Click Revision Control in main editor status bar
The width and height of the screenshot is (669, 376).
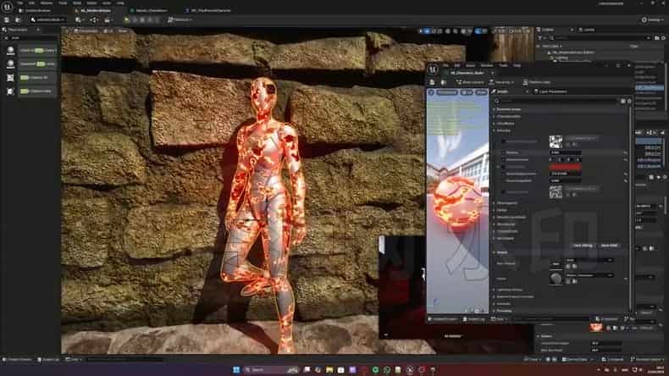point(647,360)
